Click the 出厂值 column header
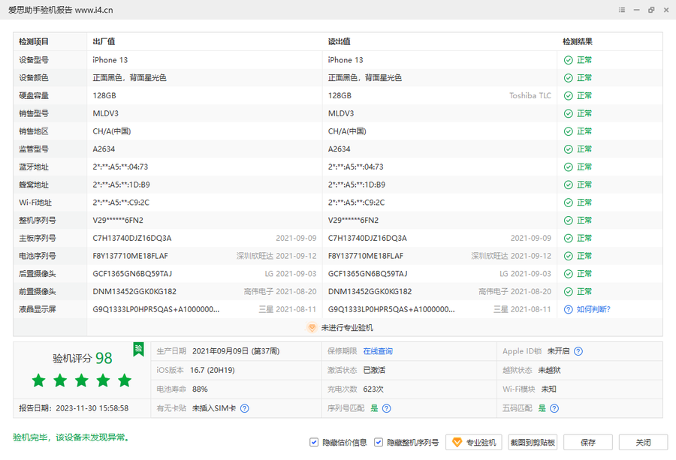This screenshot has width=676, height=460. click(x=104, y=42)
